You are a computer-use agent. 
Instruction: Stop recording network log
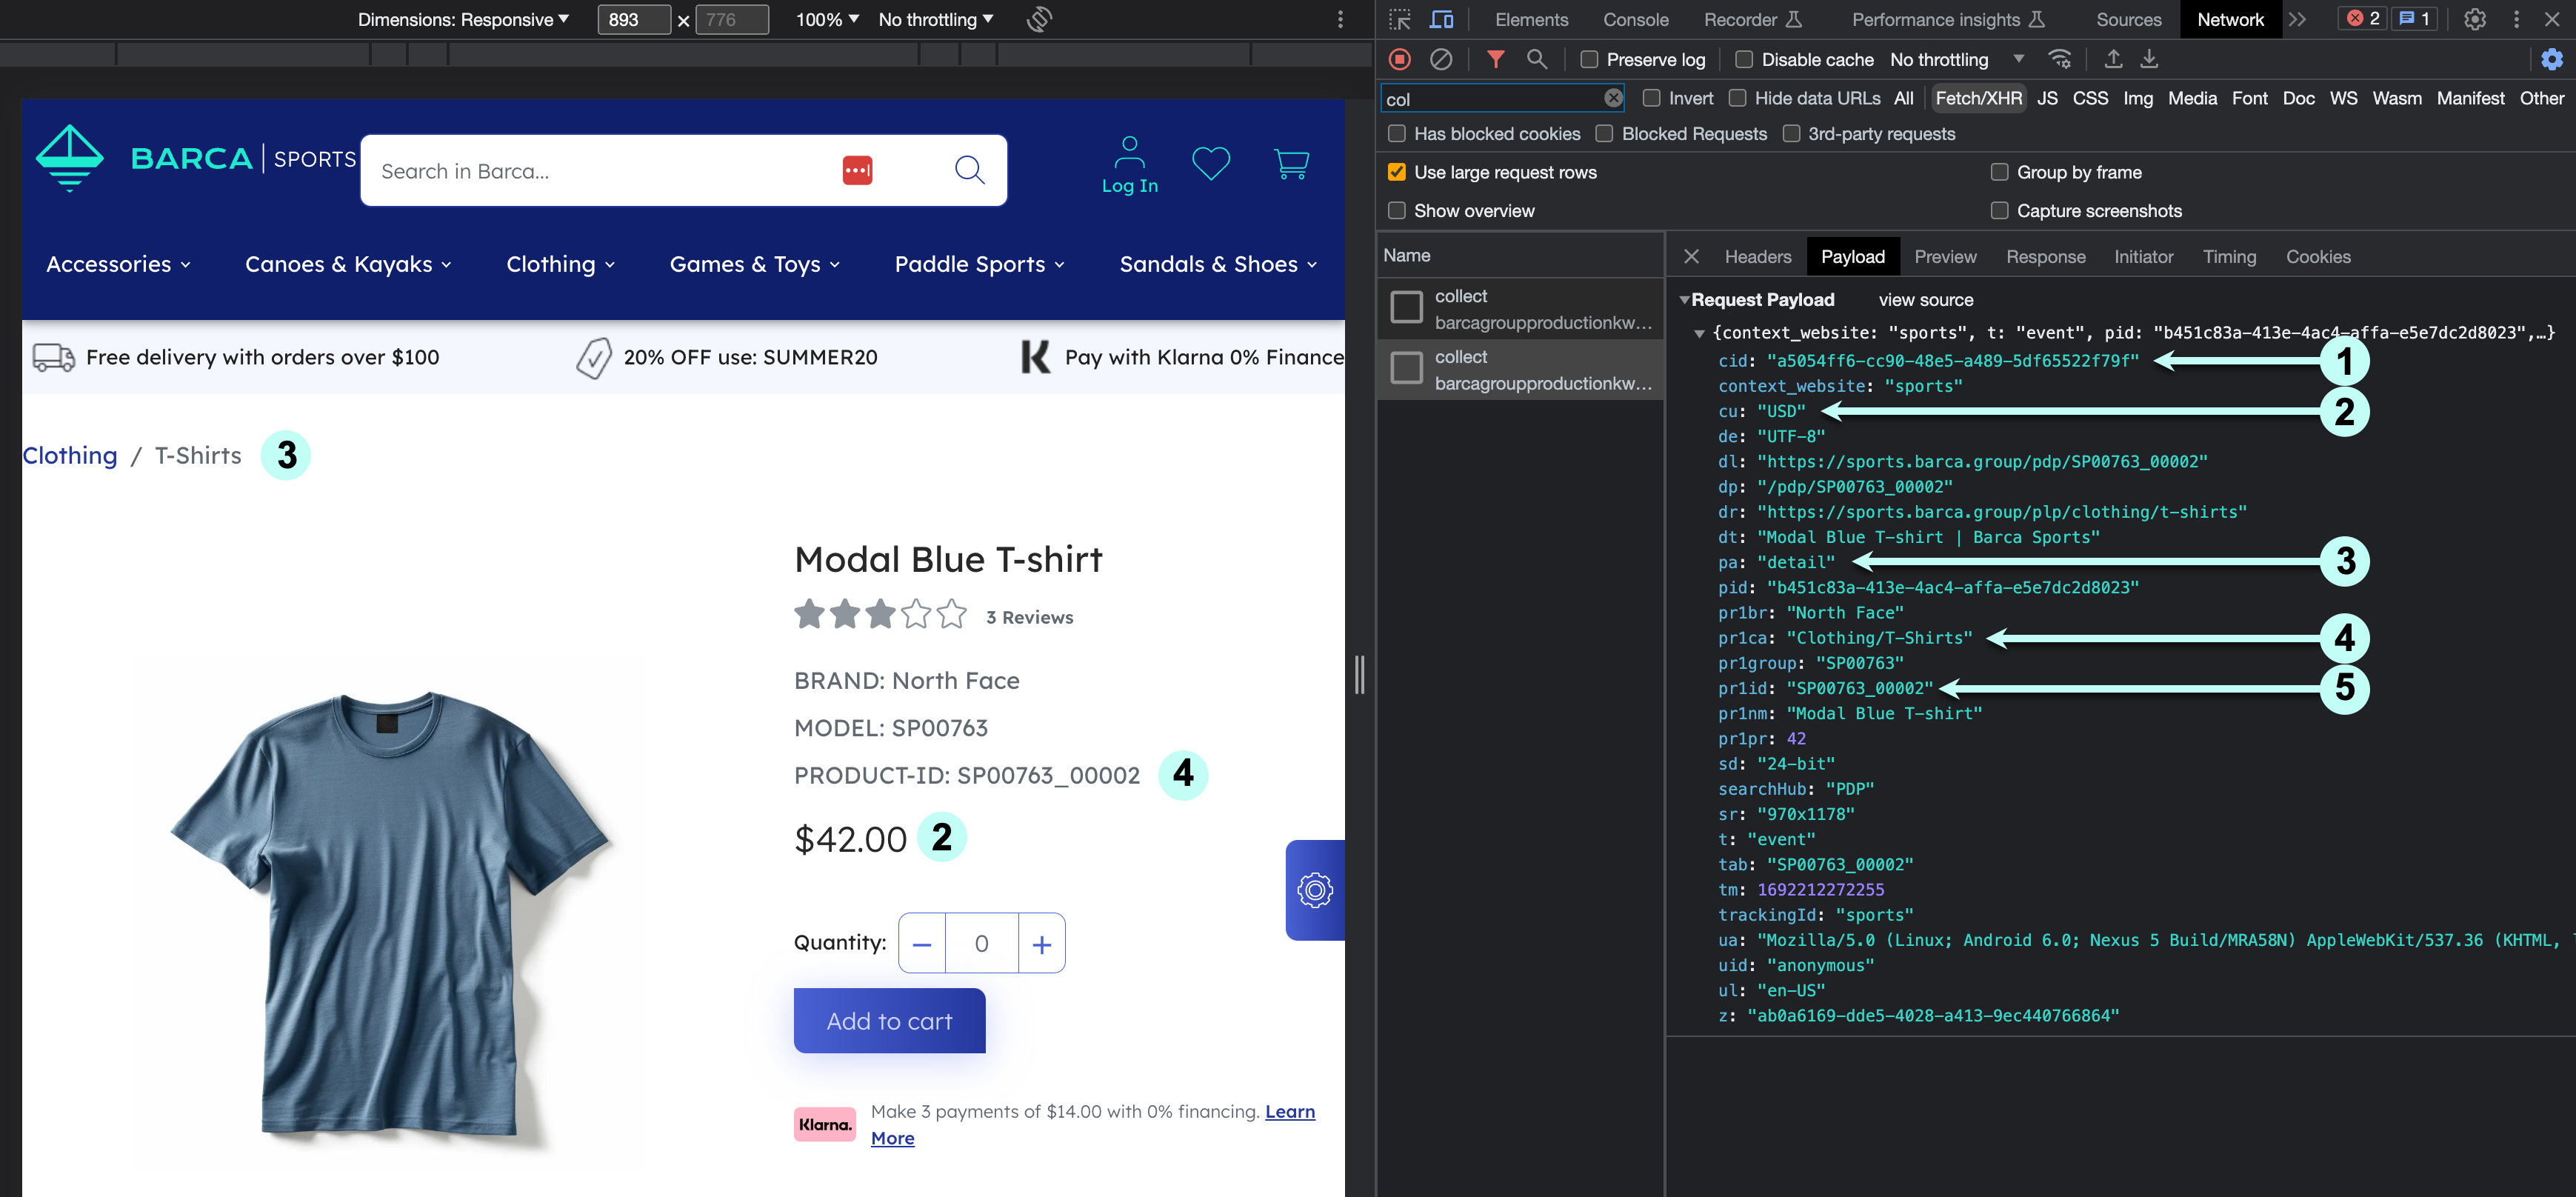1400,59
